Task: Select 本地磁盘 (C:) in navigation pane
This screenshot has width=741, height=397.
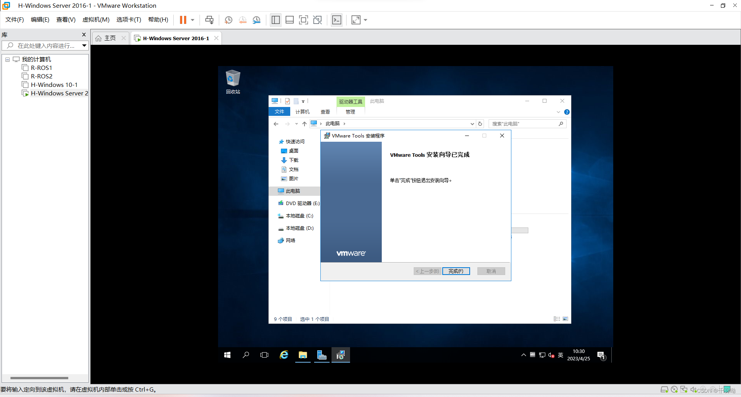Action: pyautogui.click(x=296, y=216)
